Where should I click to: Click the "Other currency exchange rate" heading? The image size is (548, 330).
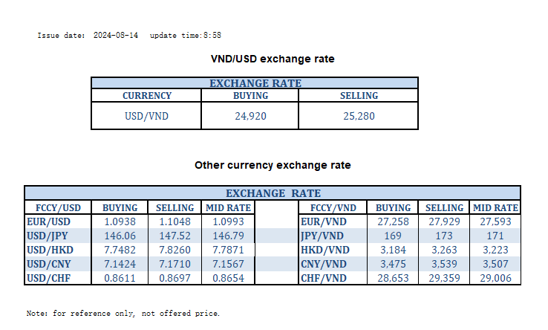[x=273, y=165]
